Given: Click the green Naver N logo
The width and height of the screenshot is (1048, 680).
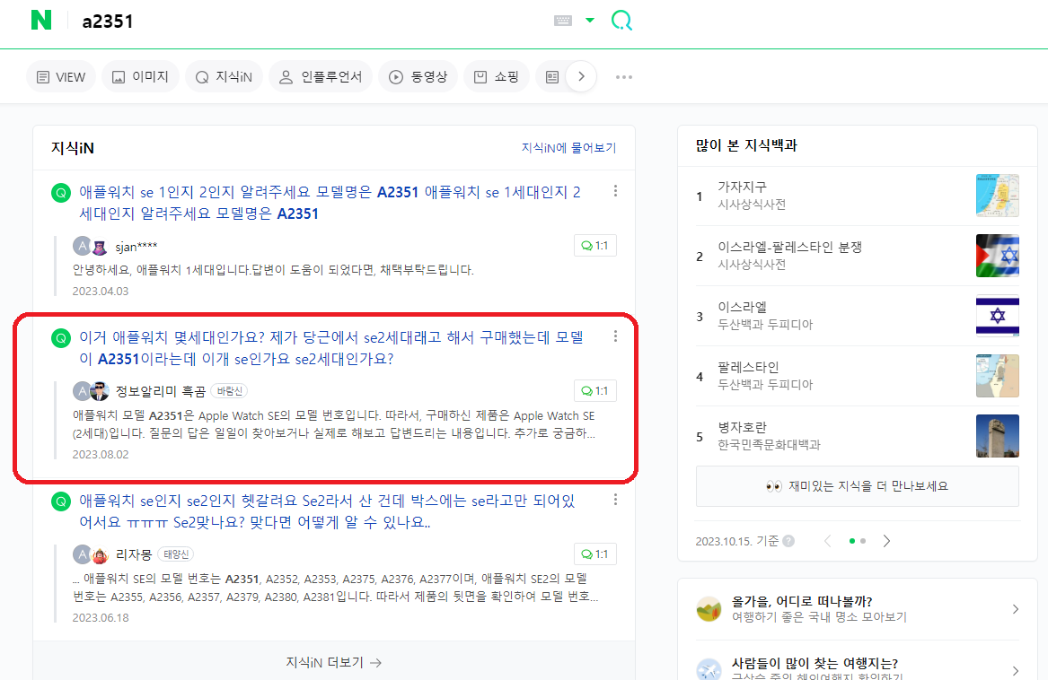Looking at the screenshot, I should pos(40,20).
